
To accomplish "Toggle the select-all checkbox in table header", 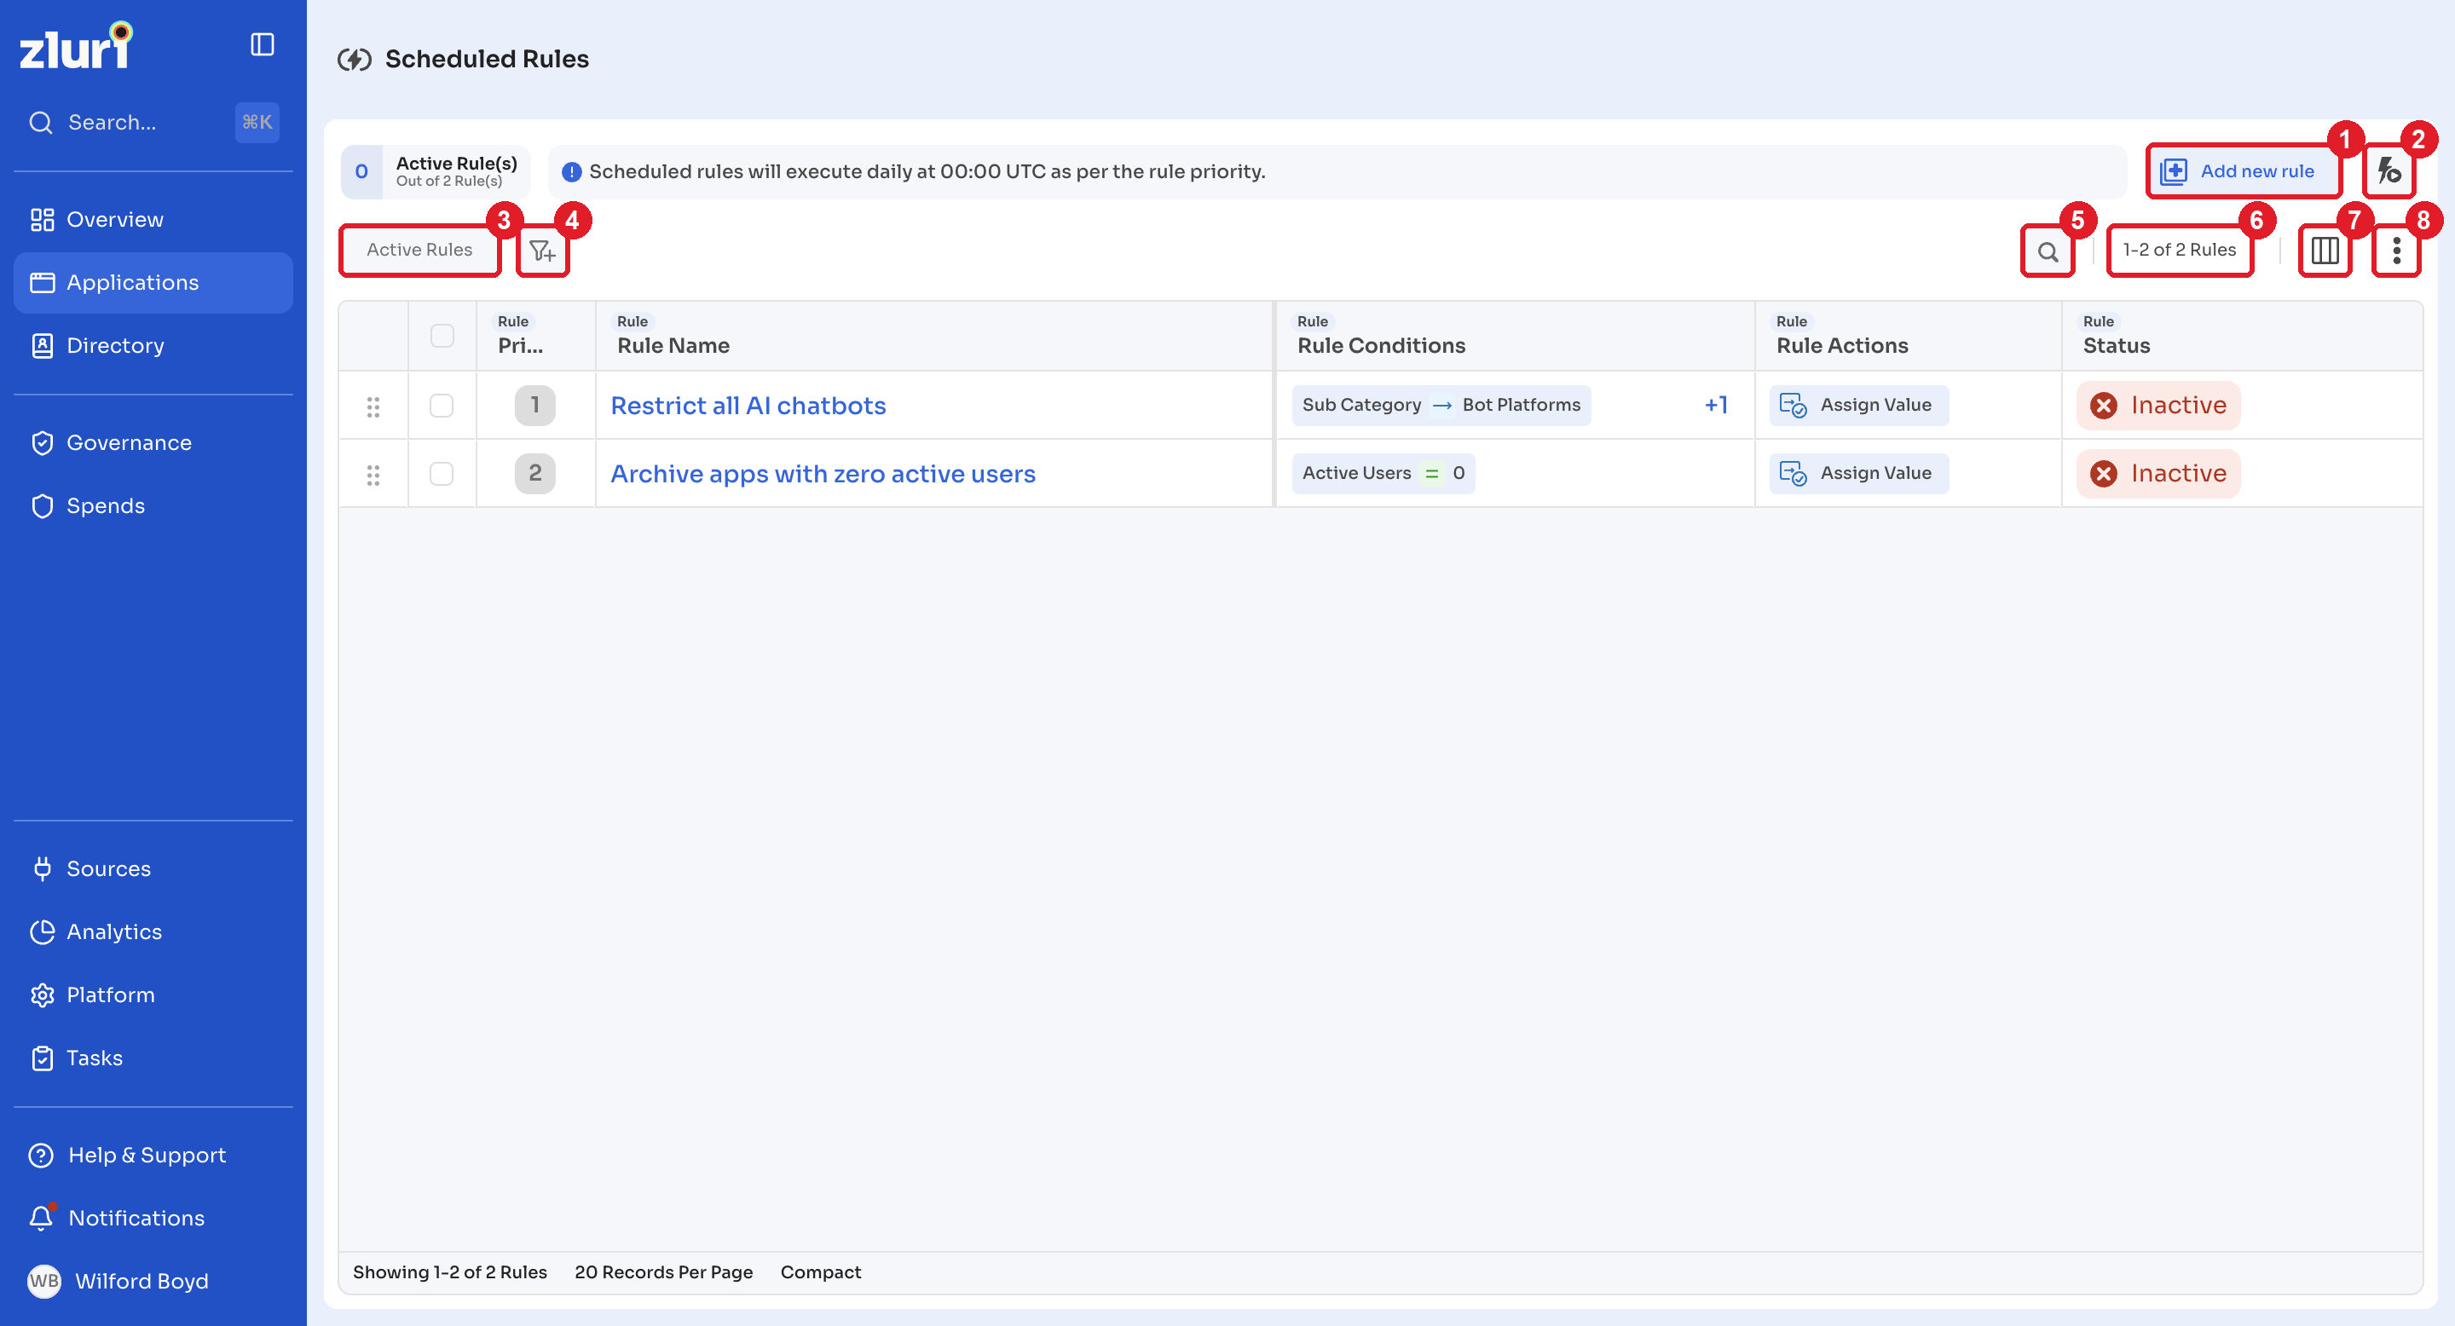I will click(x=442, y=335).
